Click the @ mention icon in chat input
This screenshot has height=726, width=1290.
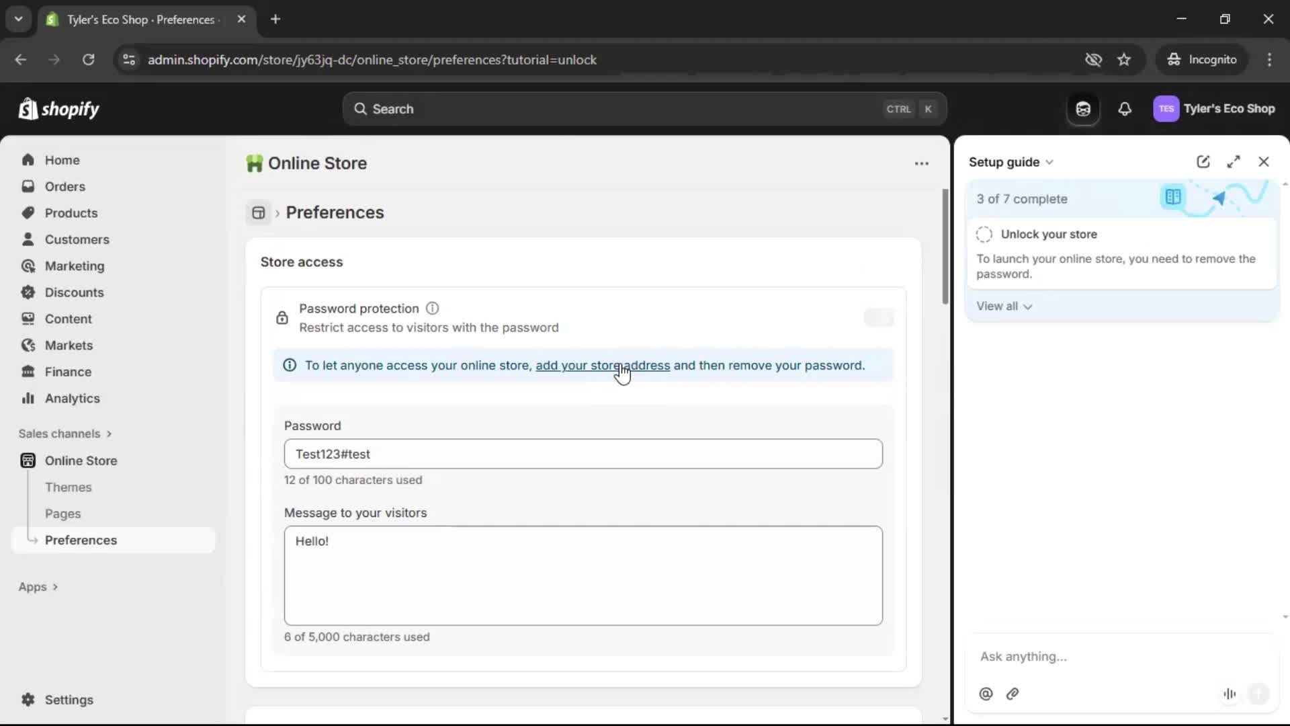(985, 694)
